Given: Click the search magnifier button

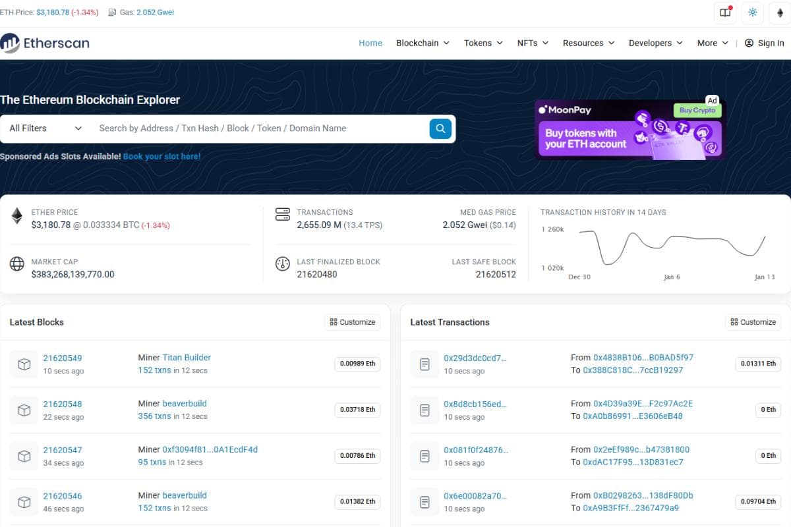Looking at the screenshot, I should pyautogui.click(x=440, y=128).
